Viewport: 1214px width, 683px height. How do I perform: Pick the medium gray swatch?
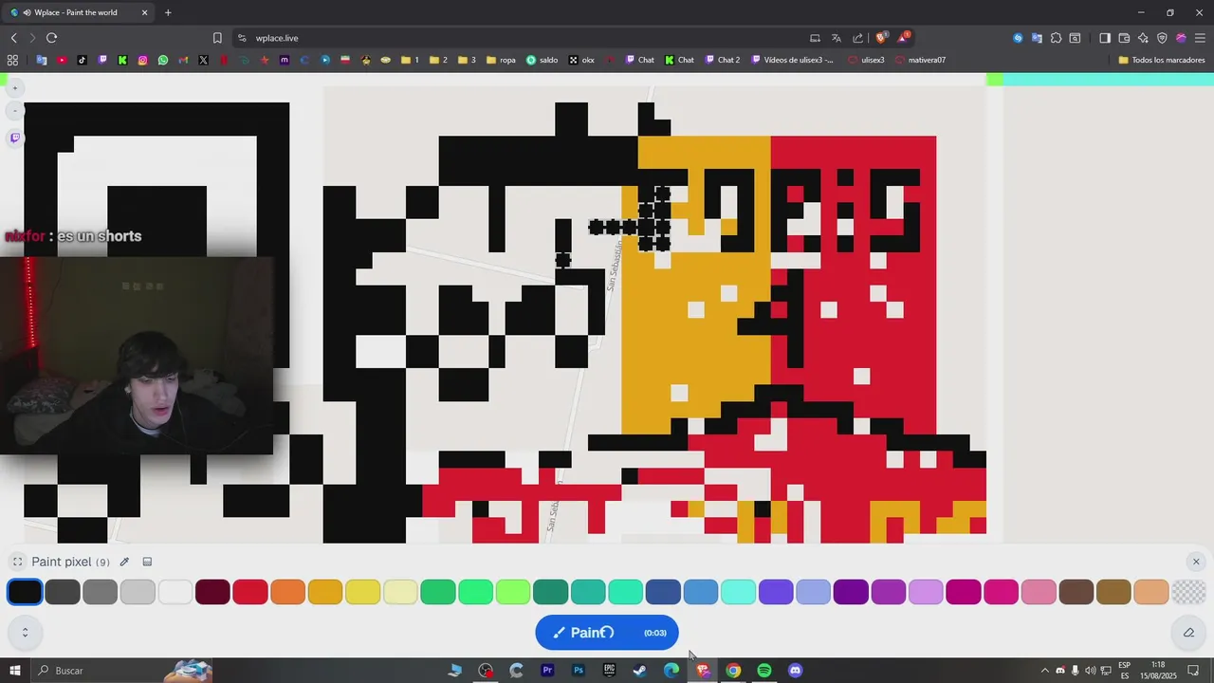pos(100,592)
